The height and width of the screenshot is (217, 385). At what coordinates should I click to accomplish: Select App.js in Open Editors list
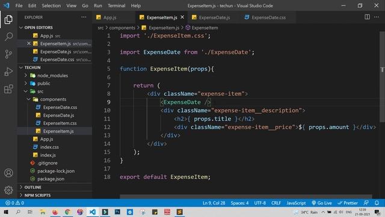click(55, 36)
